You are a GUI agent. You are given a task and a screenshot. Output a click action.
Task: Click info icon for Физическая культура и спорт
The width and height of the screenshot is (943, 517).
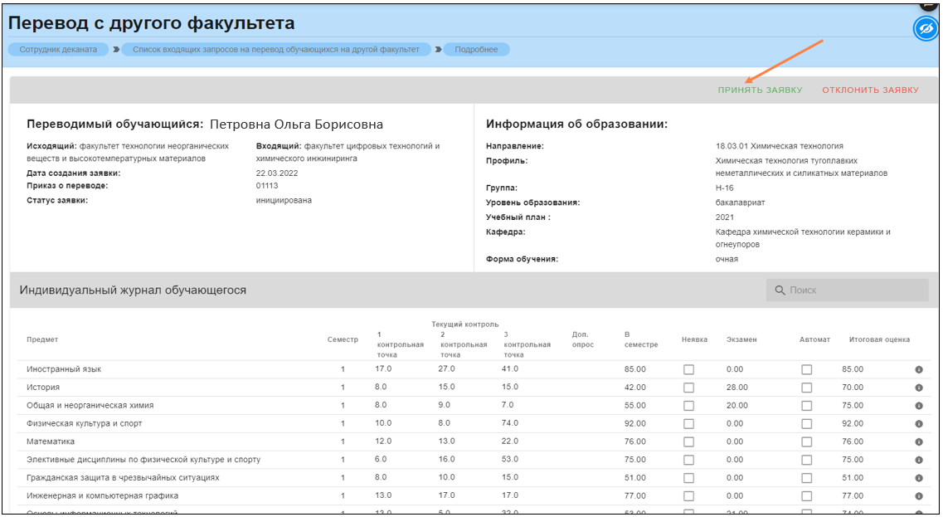coord(919,424)
